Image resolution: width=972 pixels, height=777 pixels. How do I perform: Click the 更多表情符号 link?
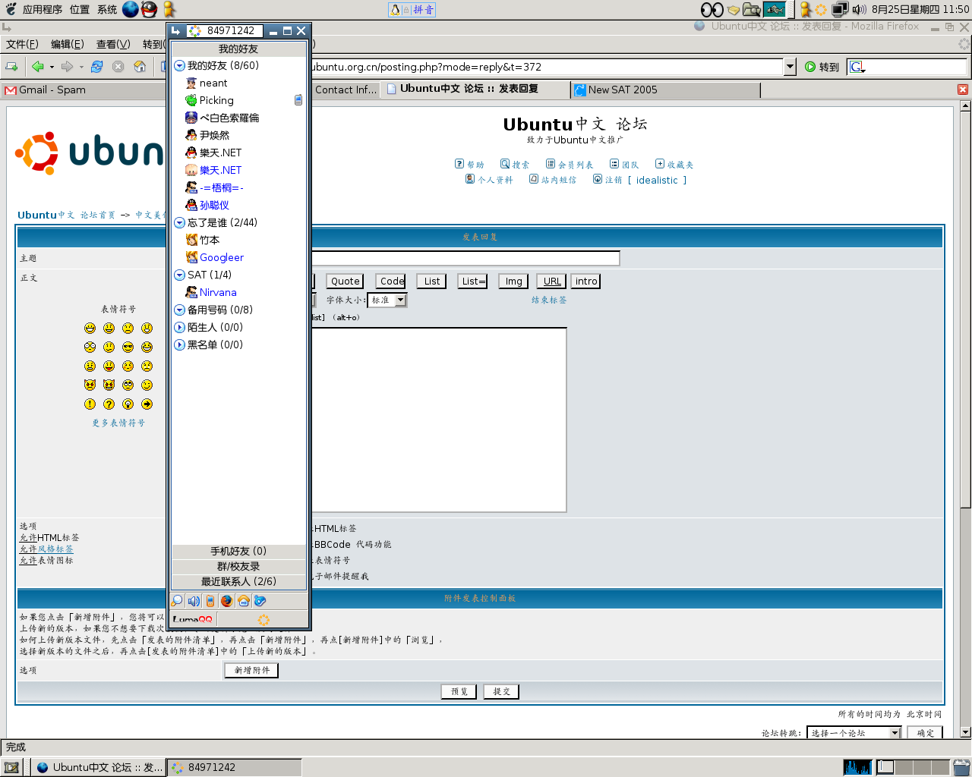118,423
